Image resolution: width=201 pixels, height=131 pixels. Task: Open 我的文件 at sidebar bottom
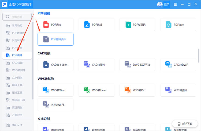point(17,125)
